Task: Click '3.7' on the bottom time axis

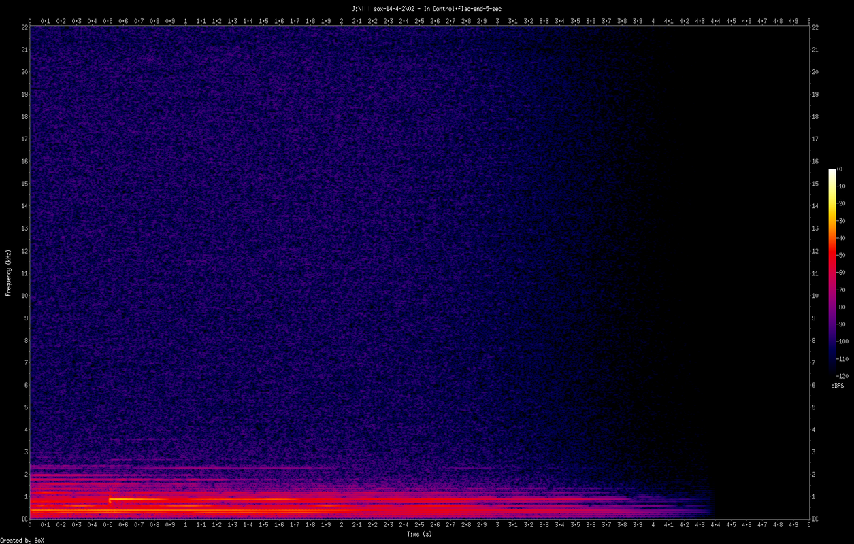Action: click(x=606, y=525)
